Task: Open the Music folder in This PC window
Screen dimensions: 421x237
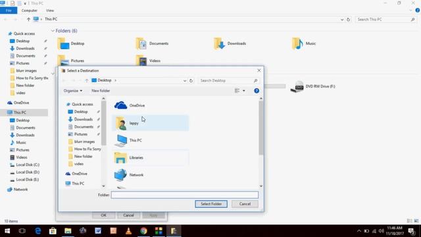Action: click(304, 43)
